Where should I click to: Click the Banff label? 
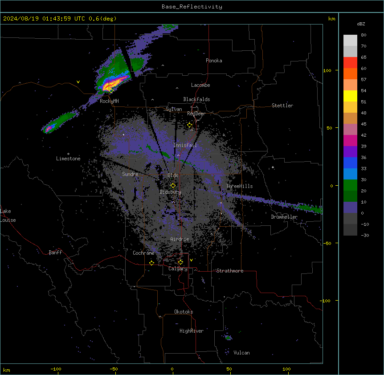(55, 253)
